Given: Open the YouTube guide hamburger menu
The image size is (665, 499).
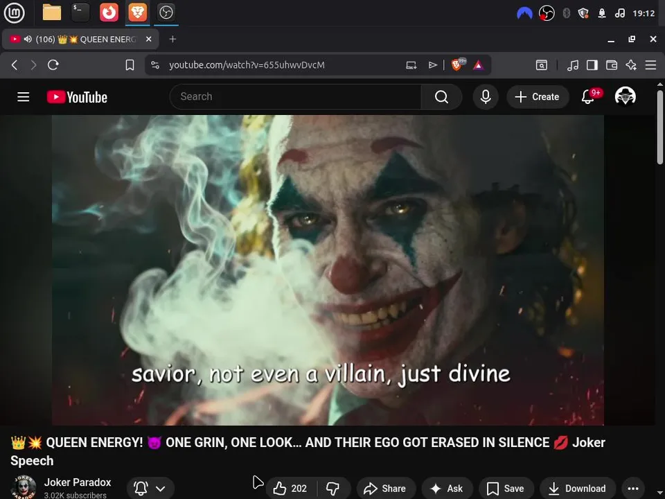Looking at the screenshot, I should [x=24, y=97].
